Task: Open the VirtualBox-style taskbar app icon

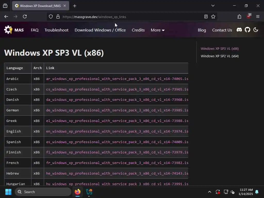Action: tap(89, 192)
